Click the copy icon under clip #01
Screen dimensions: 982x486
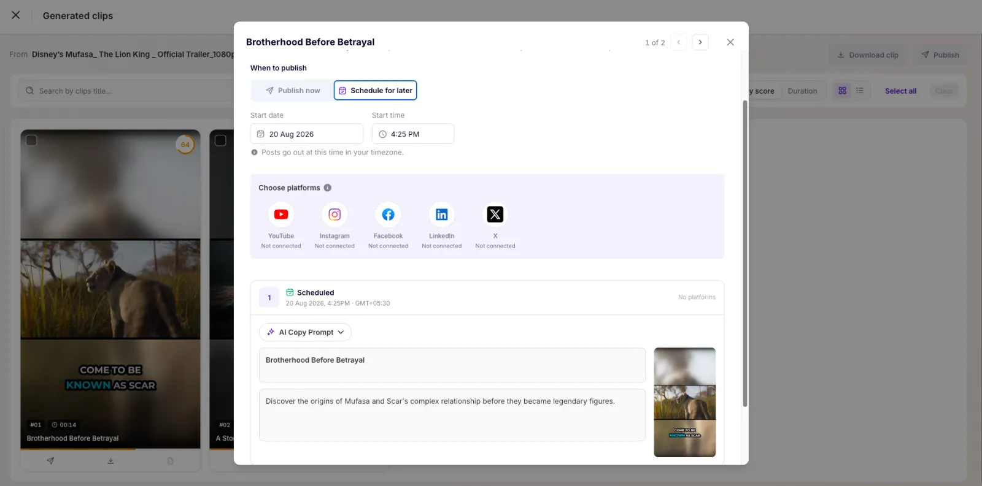click(171, 461)
